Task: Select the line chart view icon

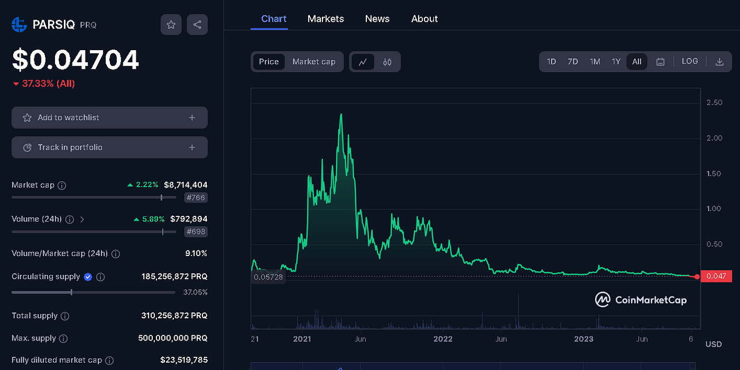Action: click(x=363, y=62)
